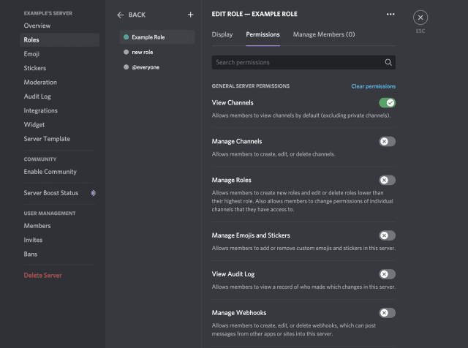Disable the View Channels toggle

click(387, 103)
